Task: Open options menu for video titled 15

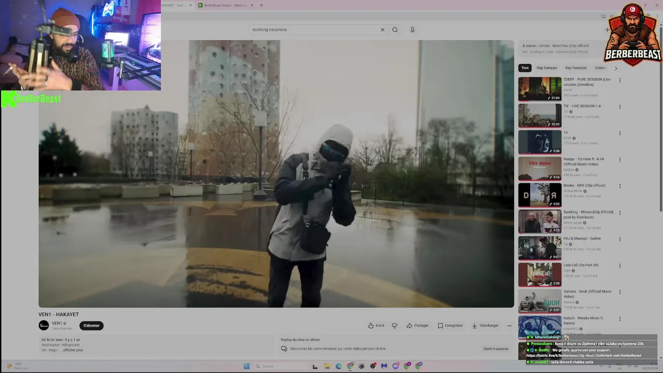Action: click(619, 133)
